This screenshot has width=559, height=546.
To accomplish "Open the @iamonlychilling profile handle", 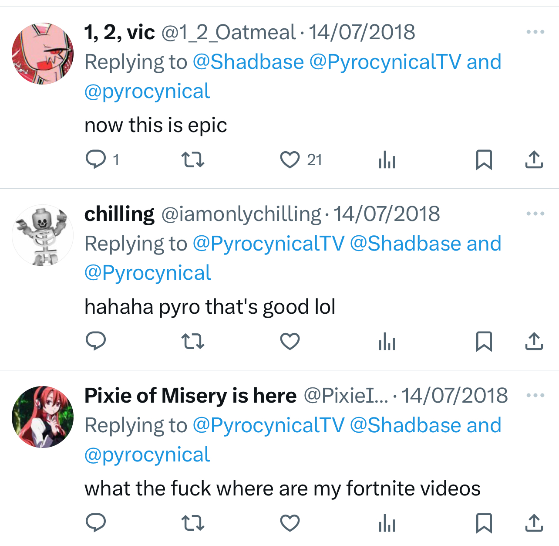I will (241, 214).
